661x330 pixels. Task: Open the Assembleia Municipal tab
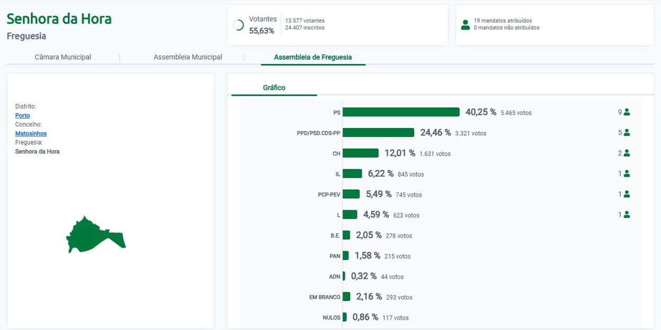pos(188,57)
